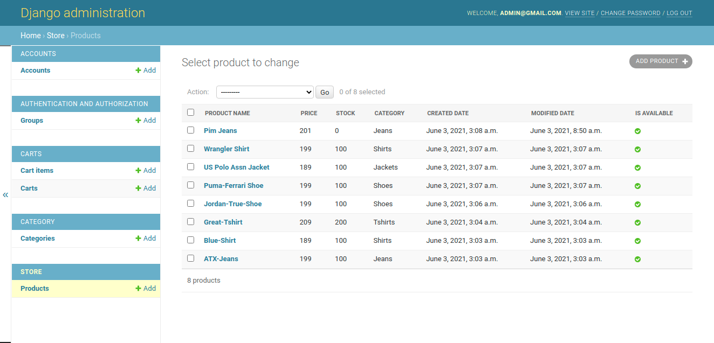The image size is (714, 343).
Task: Click the Log Out link
Action: point(679,13)
